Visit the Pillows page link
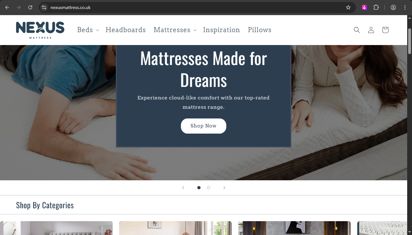The width and height of the screenshot is (412, 235). click(259, 30)
